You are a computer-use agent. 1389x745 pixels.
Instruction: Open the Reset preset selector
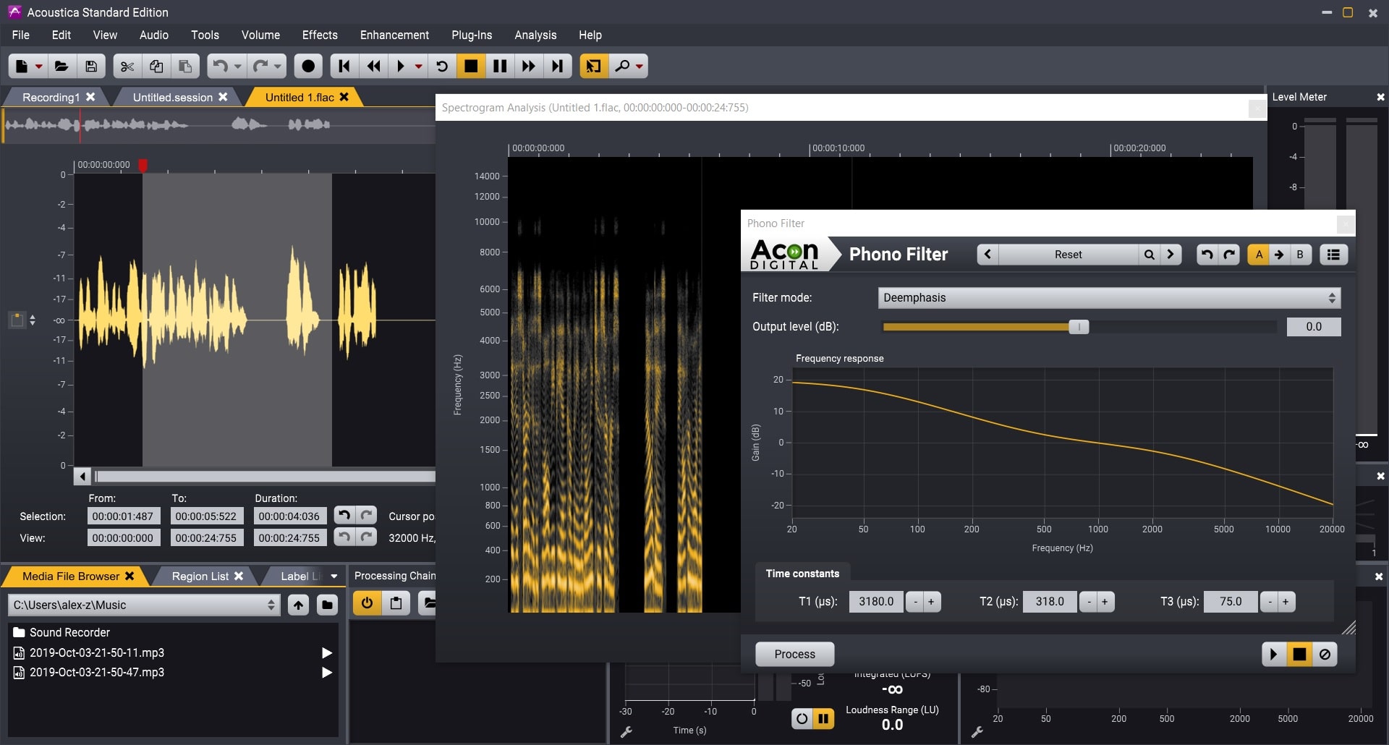1068,255
